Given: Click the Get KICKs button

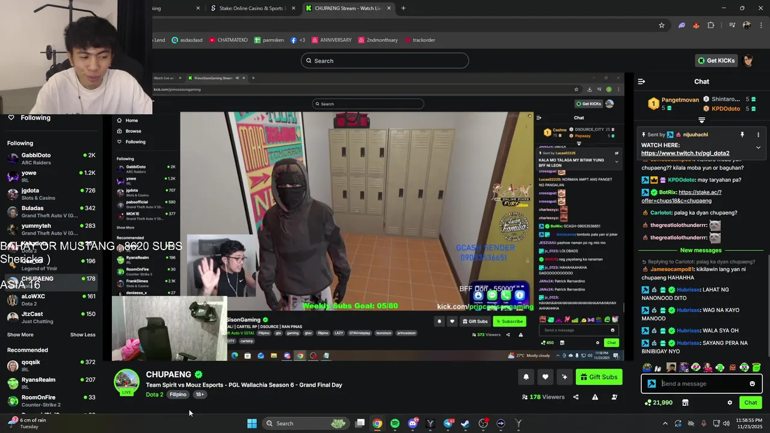Looking at the screenshot, I should [716, 61].
